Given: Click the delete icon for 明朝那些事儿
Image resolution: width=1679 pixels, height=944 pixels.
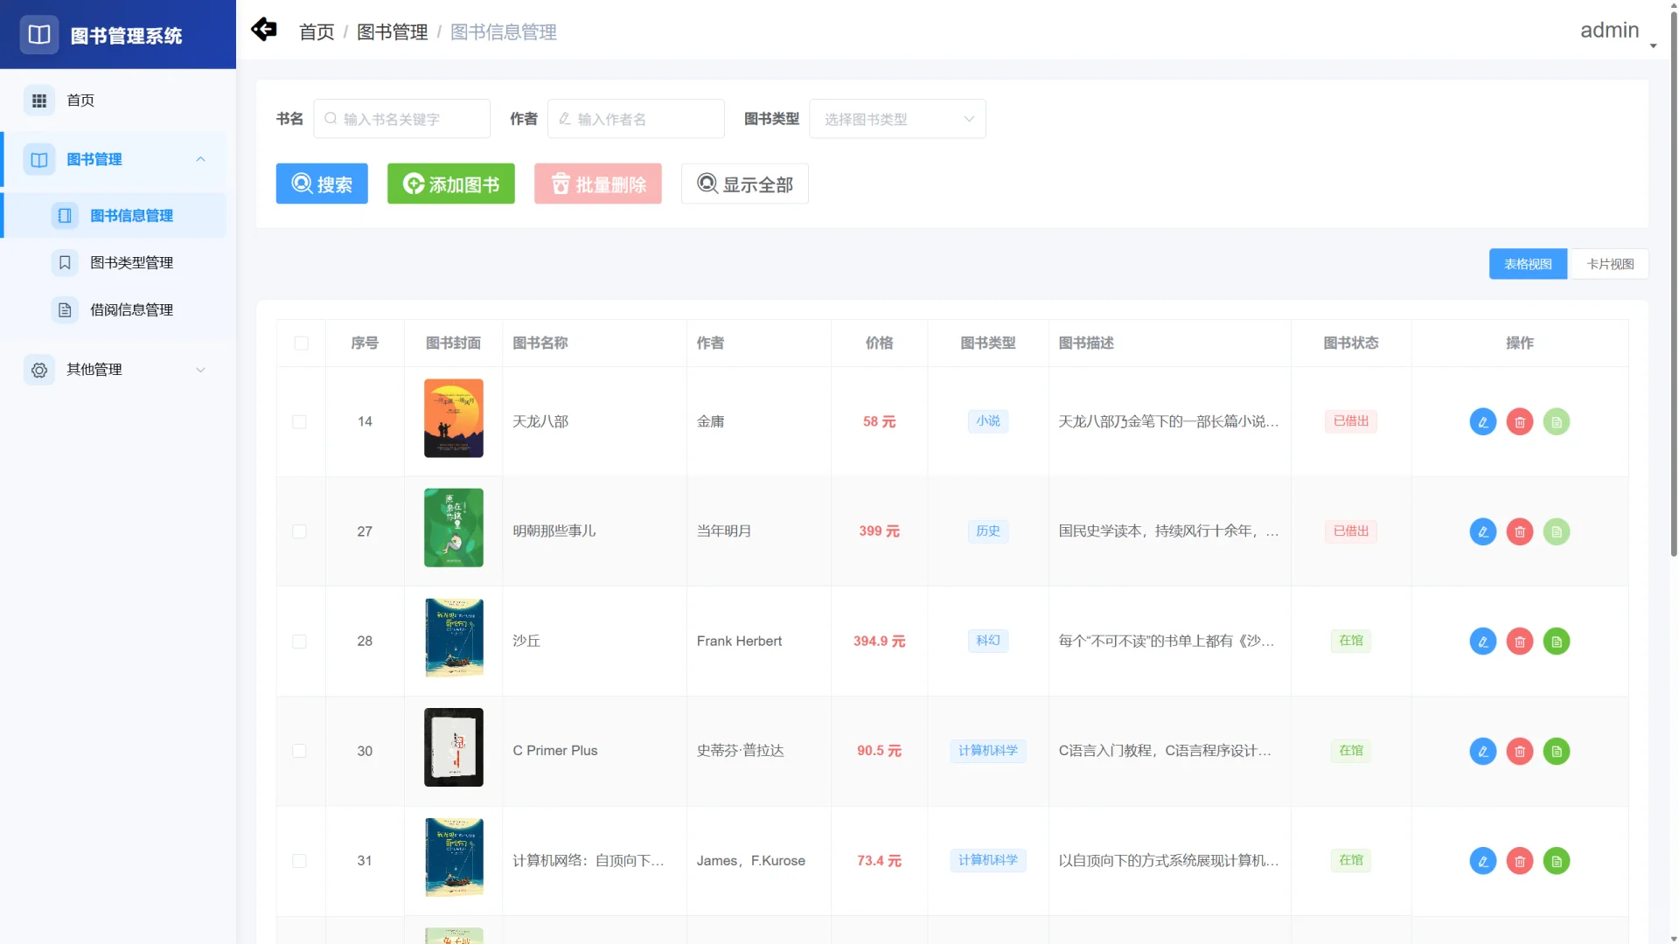Looking at the screenshot, I should 1520,531.
